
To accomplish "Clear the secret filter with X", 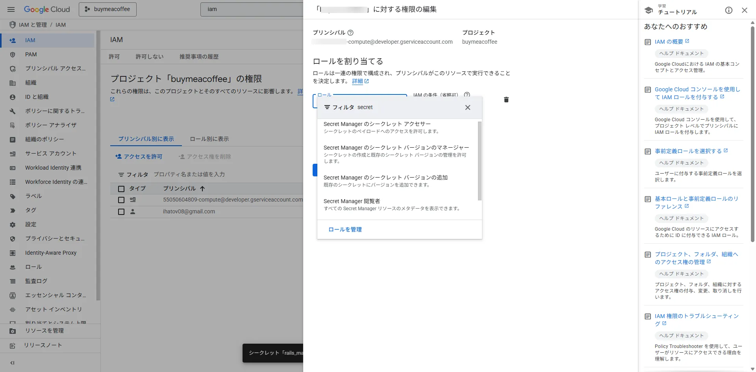I will [467, 107].
